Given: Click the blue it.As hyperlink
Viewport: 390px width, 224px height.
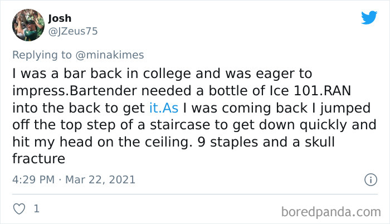Looking at the screenshot, I should click(x=164, y=108).
